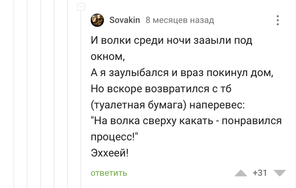Open the Sovakin user avatar

tap(97, 20)
